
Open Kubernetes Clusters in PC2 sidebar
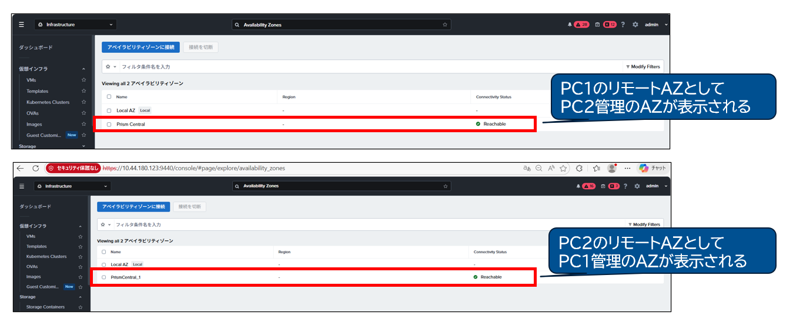coord(46,256)
